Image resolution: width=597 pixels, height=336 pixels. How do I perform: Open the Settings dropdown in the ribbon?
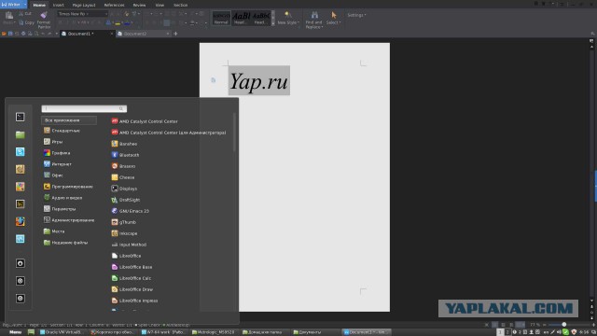(x=356, y=15)
